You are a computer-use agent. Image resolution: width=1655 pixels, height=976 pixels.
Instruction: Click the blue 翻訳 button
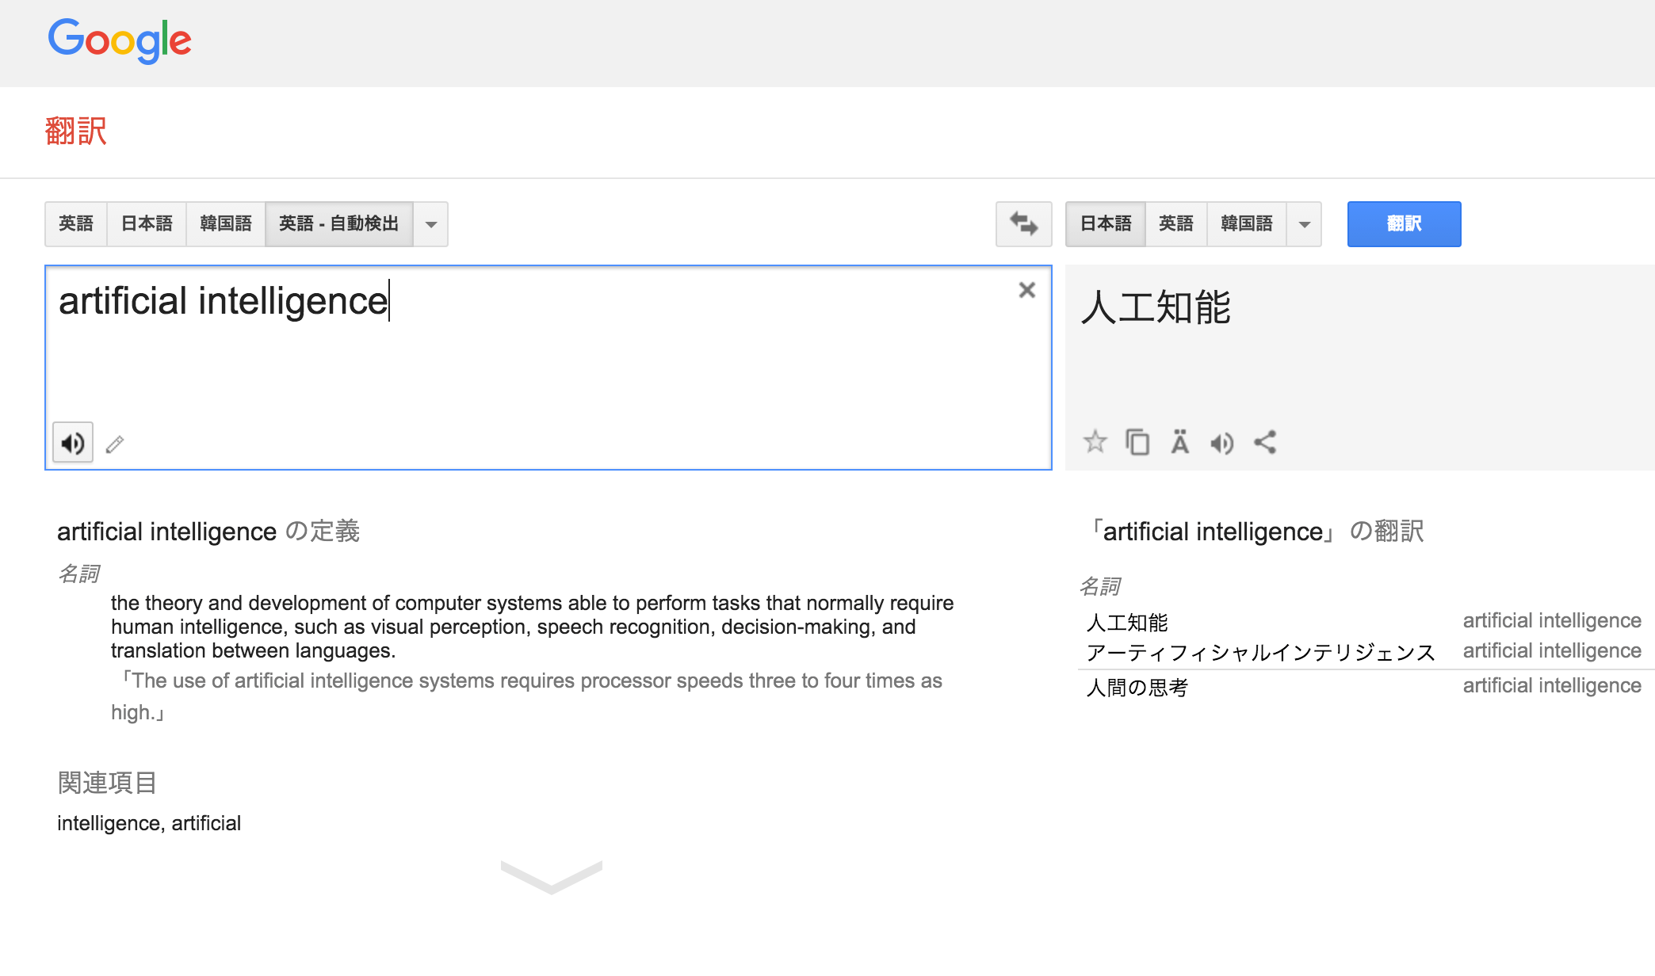pos(1404,224)
